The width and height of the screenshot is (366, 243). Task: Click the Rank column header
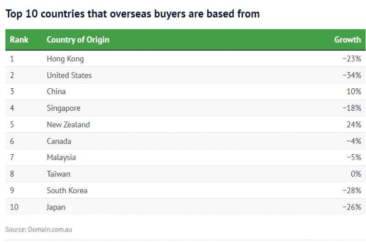(19, 40)
